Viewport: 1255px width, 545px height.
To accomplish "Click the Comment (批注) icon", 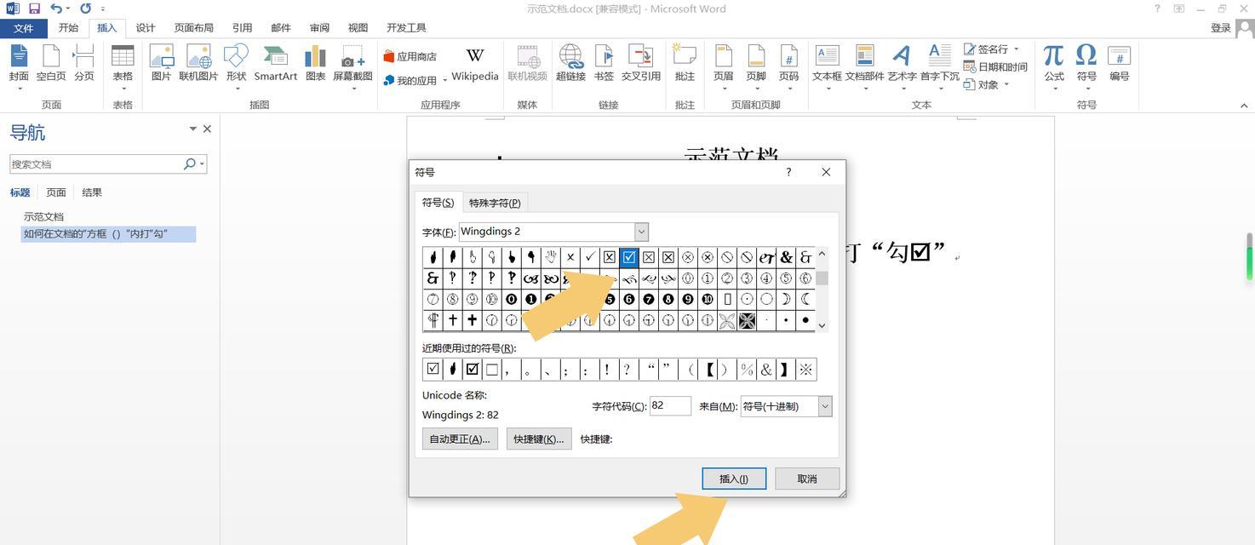I will tap(685, 57).
